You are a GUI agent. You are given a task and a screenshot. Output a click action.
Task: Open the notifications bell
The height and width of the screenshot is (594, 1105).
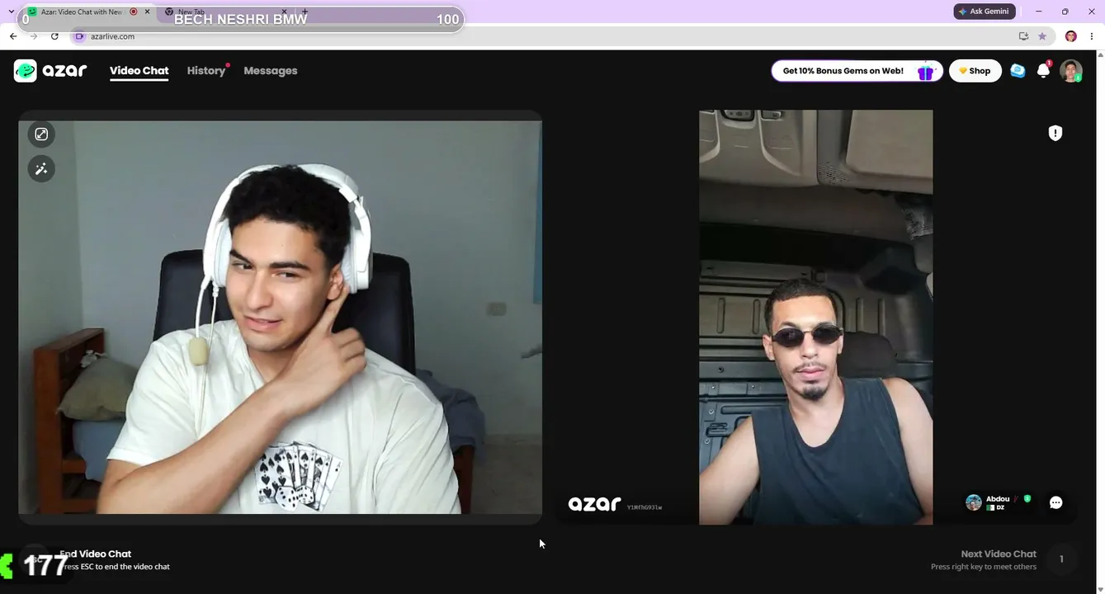point(1043,71)
